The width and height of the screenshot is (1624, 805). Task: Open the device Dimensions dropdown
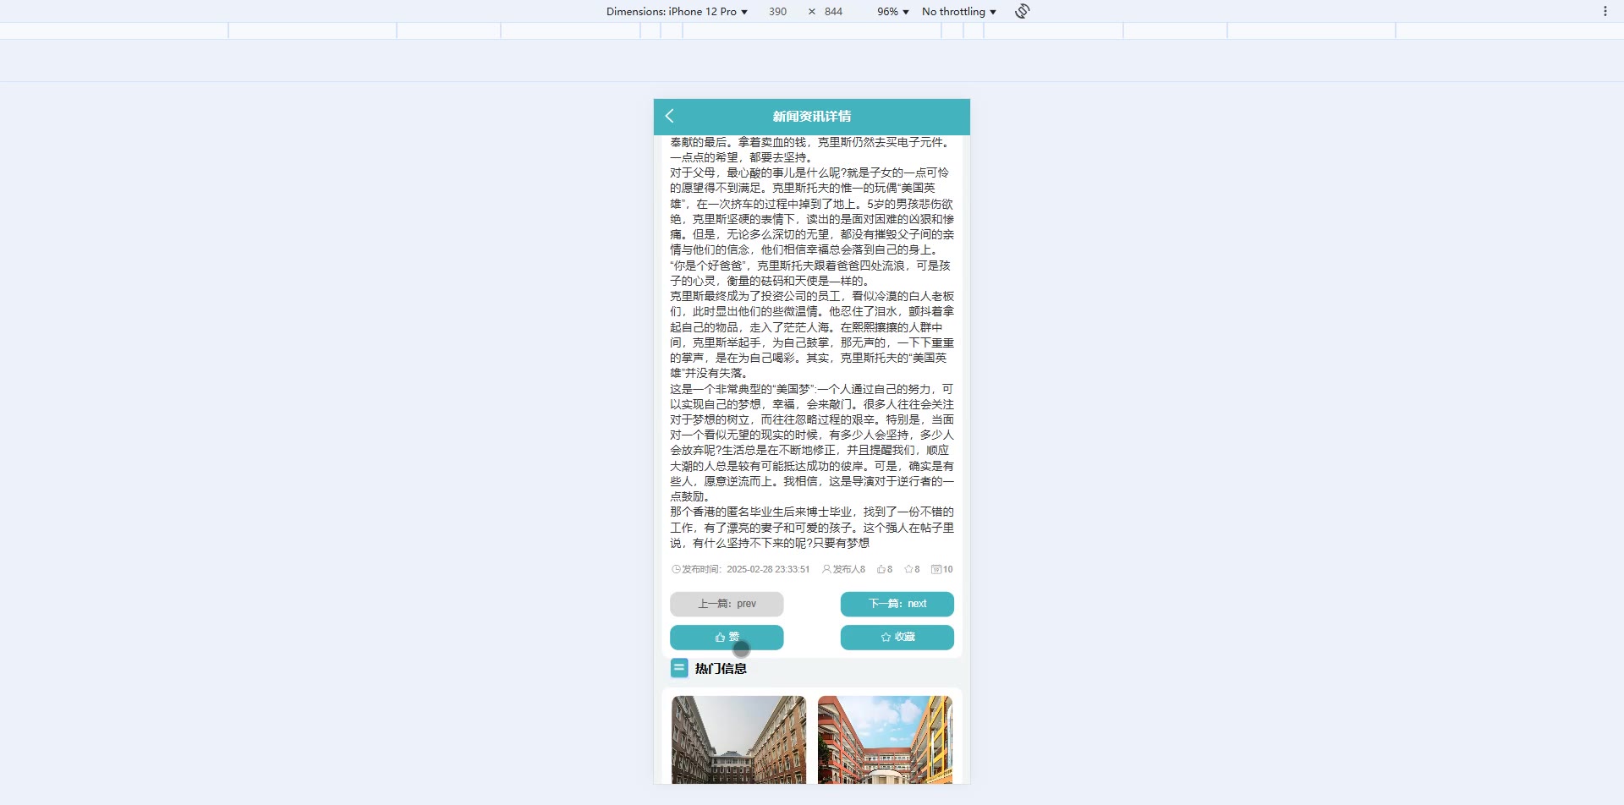(x=677, y=11)
